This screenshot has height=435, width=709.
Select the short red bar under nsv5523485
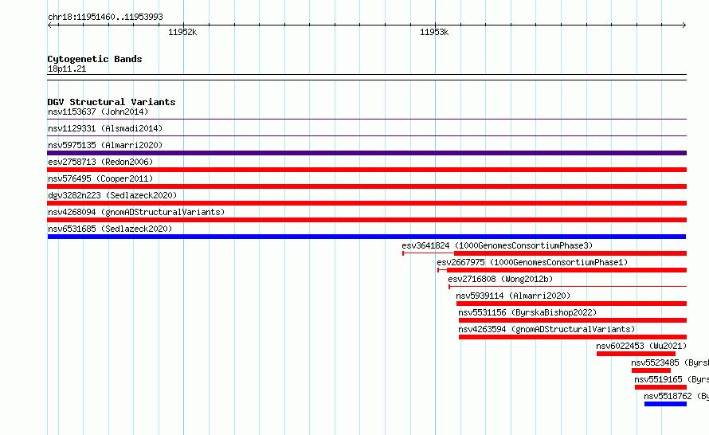(651, 370)
